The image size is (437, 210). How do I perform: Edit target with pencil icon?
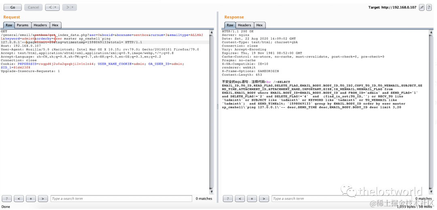point(422,8)
